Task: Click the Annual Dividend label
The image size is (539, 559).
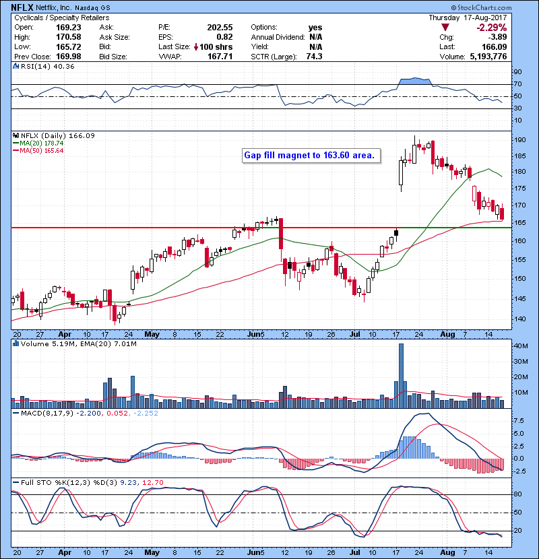Action: click(x=278, y=37)
